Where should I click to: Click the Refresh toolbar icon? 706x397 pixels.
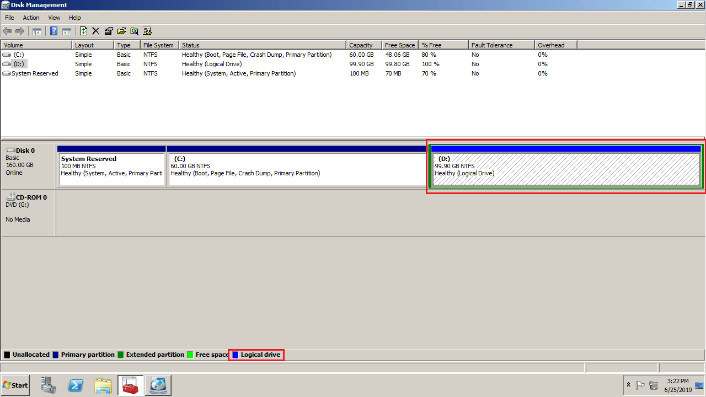(83, 31)
